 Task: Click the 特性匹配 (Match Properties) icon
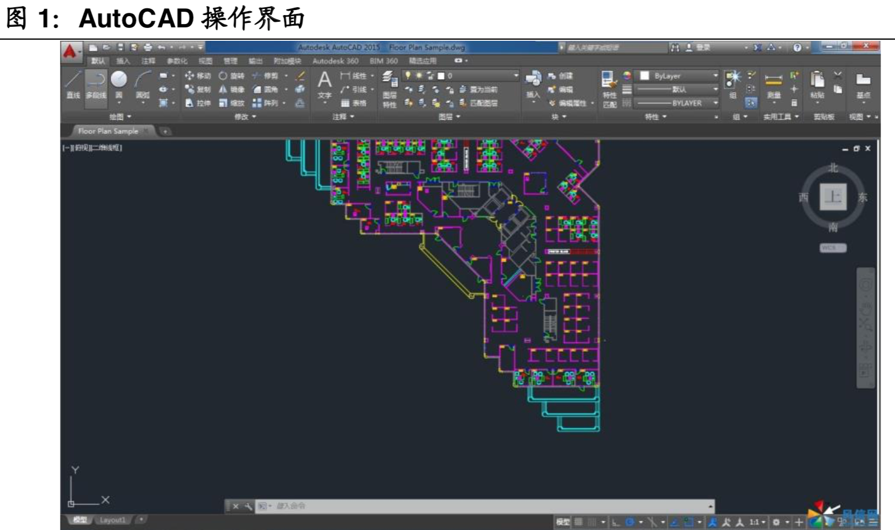(x=608, y=84)
